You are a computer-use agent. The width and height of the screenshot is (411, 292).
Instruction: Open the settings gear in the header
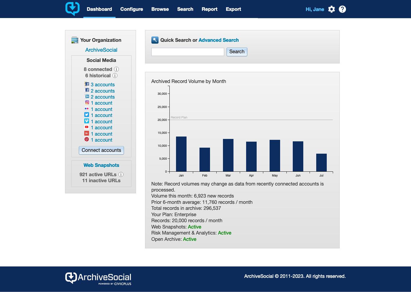coord(332,9)
